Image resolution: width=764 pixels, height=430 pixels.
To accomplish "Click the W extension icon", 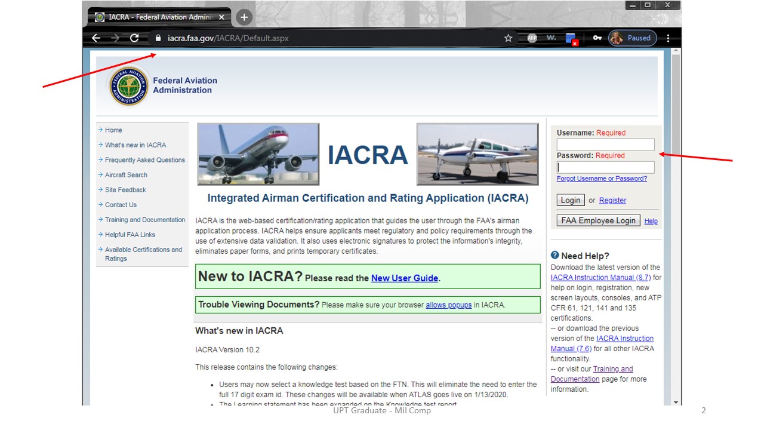I will pos(552,38).
